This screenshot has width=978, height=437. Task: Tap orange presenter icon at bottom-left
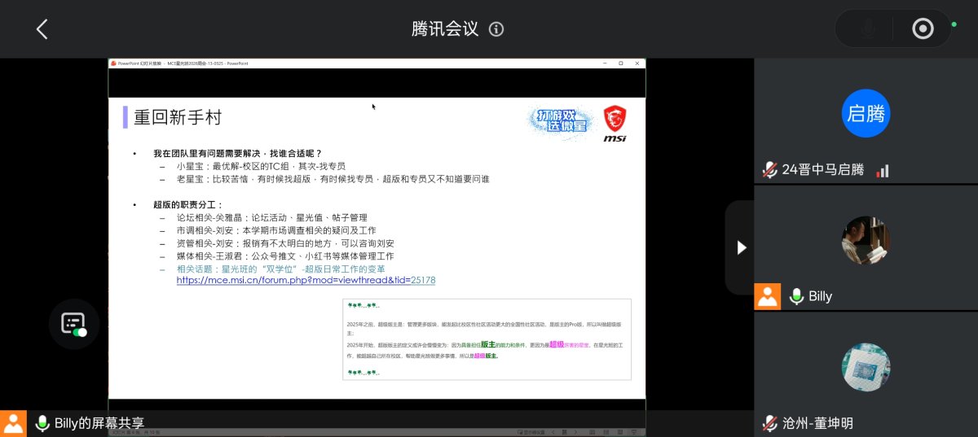[13, 423]
